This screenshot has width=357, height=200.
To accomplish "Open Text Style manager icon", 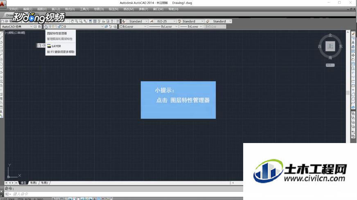I will [x=124, y=21].
